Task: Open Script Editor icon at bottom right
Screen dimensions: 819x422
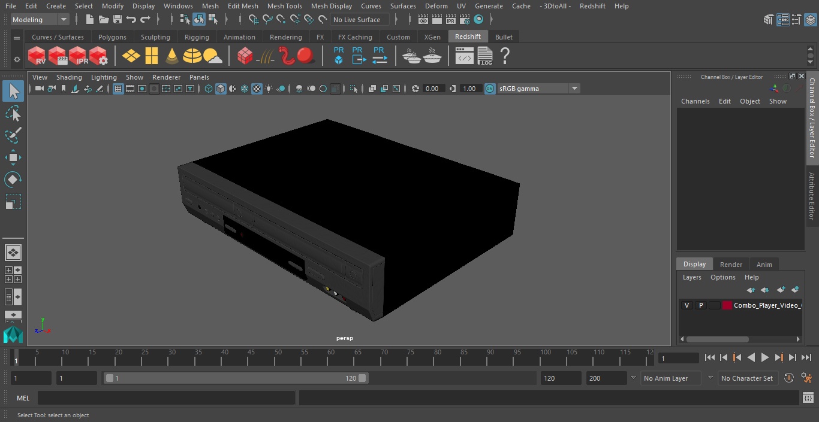Action: [808, 397]
